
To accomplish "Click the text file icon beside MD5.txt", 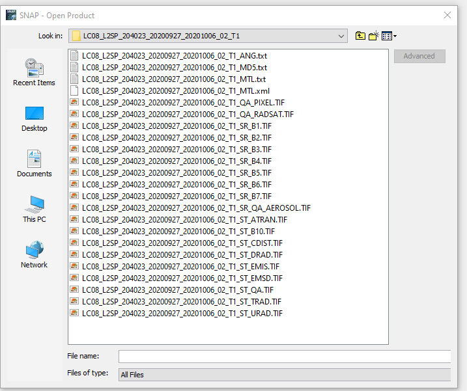I will (74, 67).
